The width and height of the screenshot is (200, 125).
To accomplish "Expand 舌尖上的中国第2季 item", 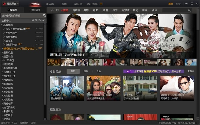I will pos(4,29).
